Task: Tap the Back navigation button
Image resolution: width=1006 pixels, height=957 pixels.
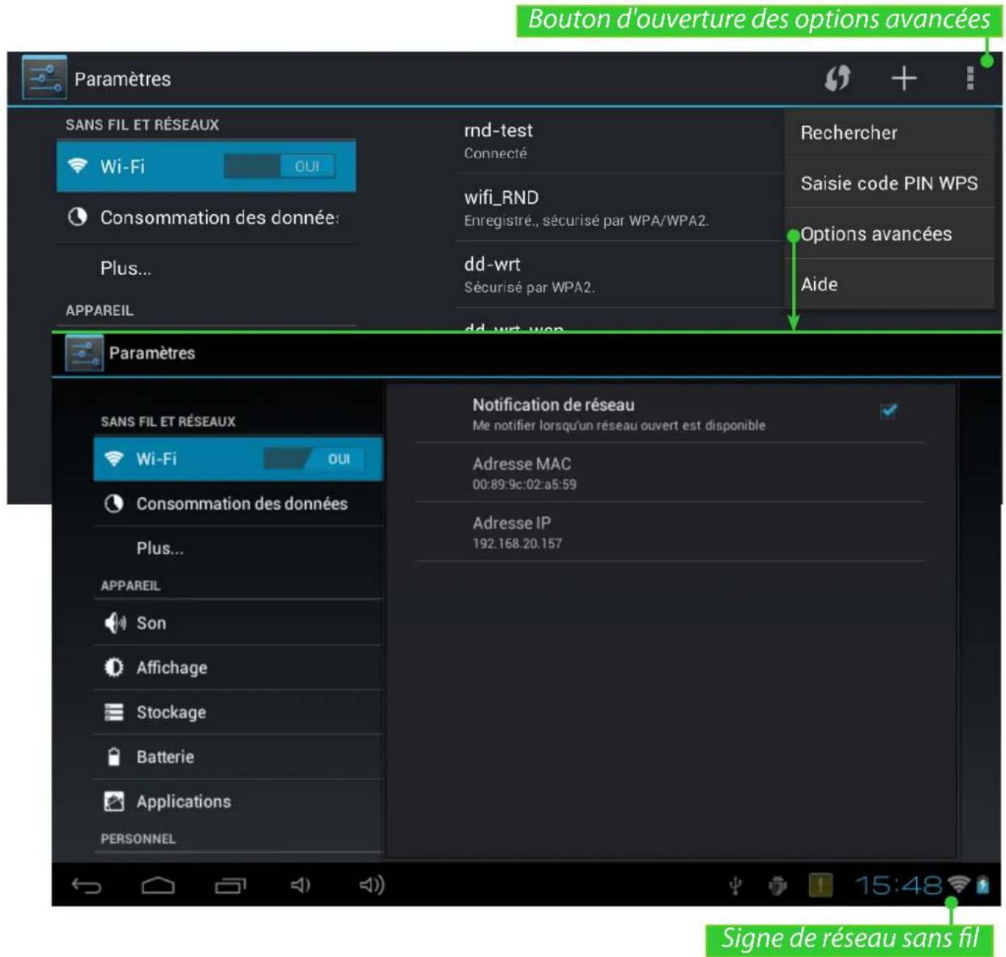Action: [x=86, y=886]
